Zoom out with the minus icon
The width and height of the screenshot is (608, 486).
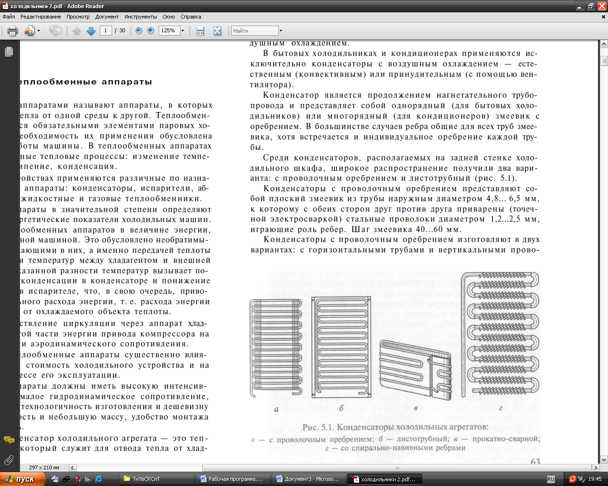pyautogui.click(x=139, y=30)
